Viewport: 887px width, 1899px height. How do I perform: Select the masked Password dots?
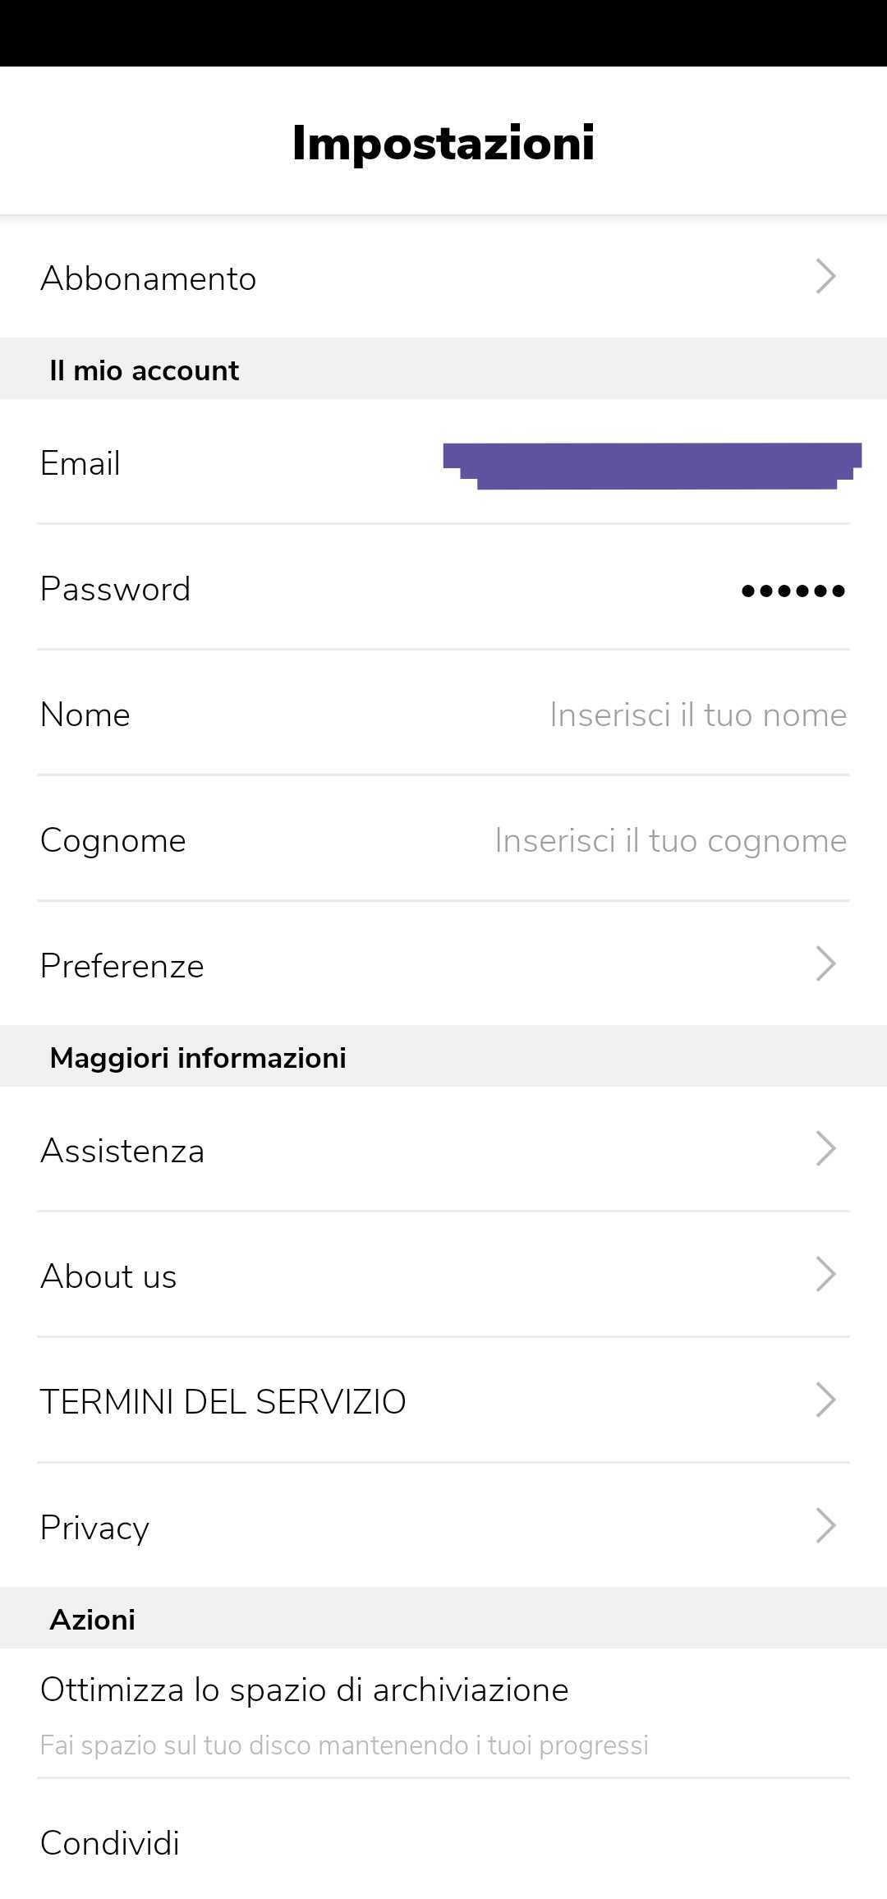pos(793,591)
